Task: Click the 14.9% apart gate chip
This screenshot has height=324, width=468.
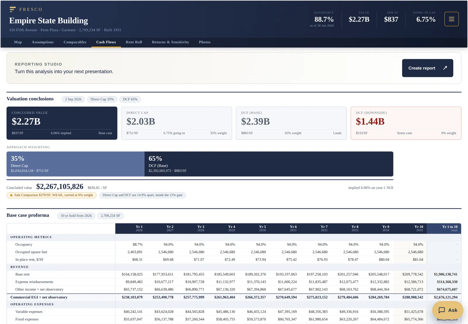Action: point(142,195)
